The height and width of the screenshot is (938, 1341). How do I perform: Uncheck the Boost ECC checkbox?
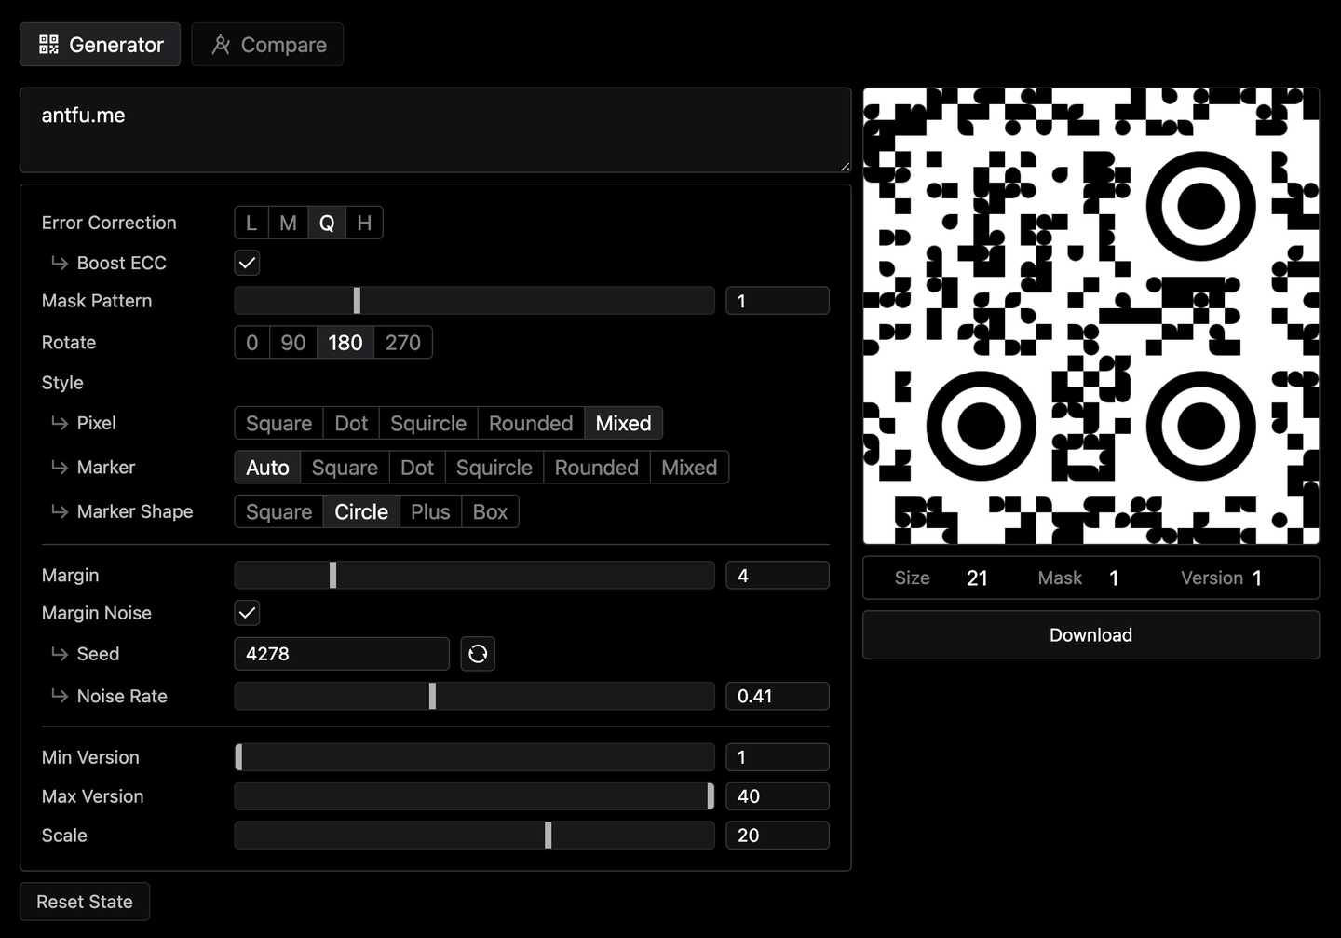click(246, 262)
